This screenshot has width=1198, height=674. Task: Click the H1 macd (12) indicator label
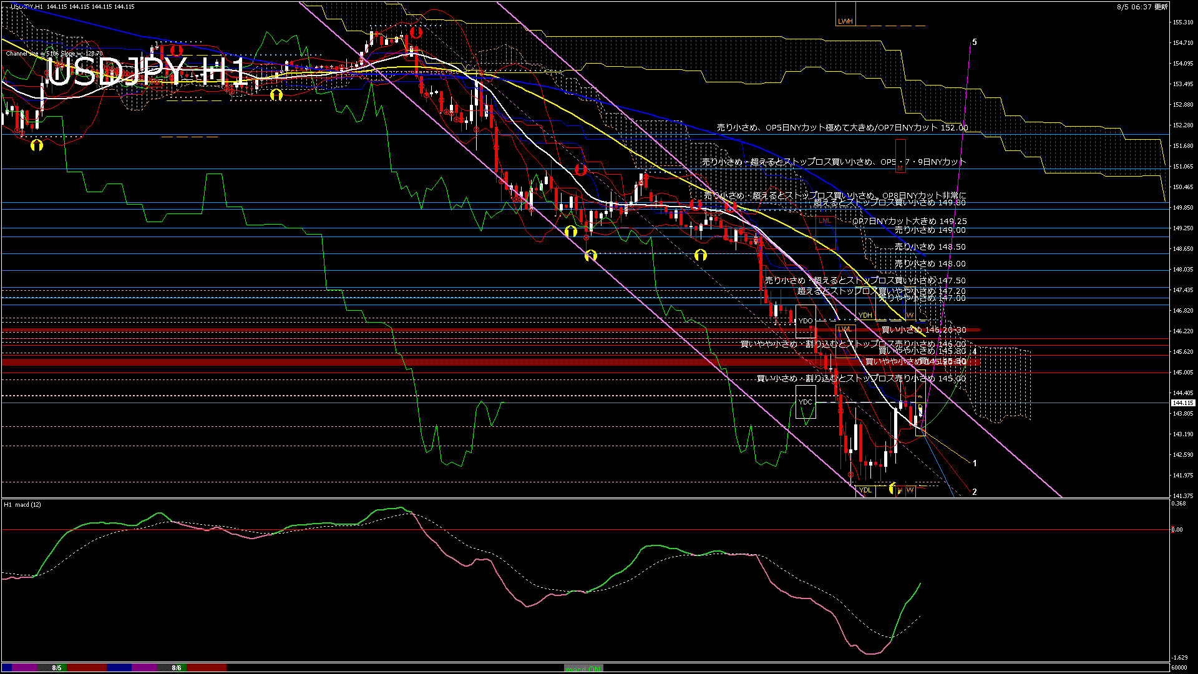pyautogui.click(x=22, y=504)
